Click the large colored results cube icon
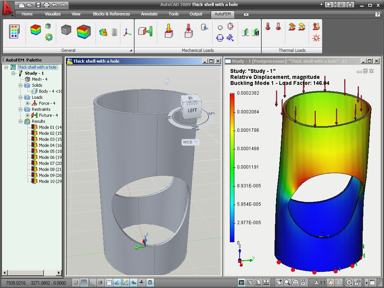The height and width of the screenshot is (288, 384). click(x=84, y=32)
